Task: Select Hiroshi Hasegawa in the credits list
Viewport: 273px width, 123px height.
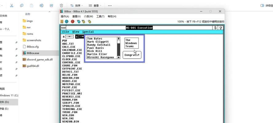Action: point(100,57)
